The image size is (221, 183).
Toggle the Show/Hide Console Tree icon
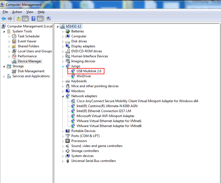pyautogui.click(x=25, y=19)
